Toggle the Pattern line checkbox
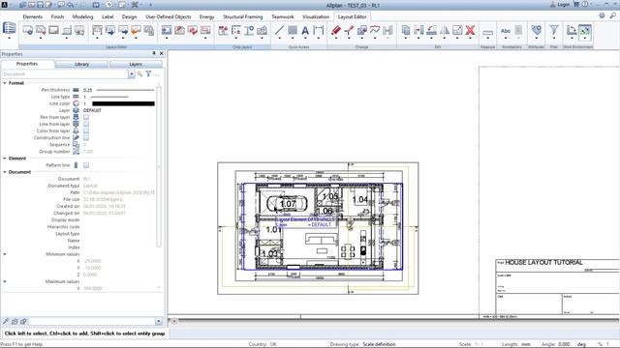 (86, 165)
